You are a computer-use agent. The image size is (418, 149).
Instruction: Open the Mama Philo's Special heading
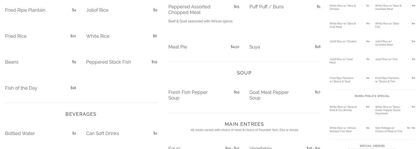pos(372,96)
